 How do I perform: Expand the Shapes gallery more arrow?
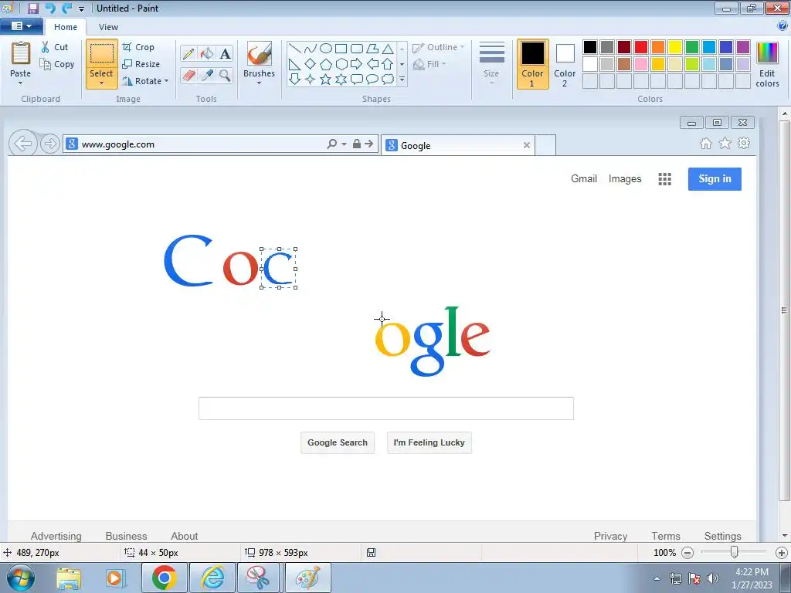click(x=402, y=80)
